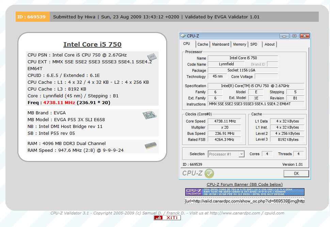The width and height of the screenshot is (330, 227).
Task: Maximize the CPU-Z window
Action: 295,36
